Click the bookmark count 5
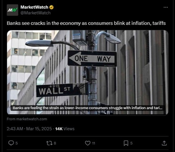Viewport: 175px width, 152px height. (131, 143)
